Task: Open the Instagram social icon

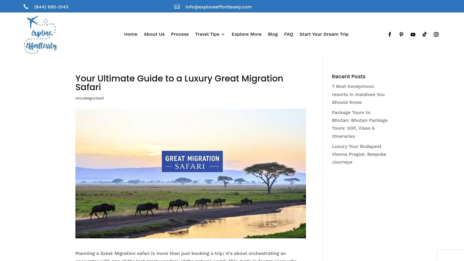Action: point(436,35)
